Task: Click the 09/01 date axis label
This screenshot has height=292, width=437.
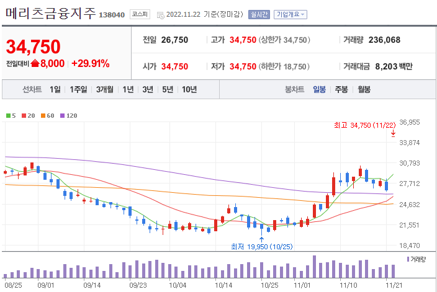Action: pyautogui.click(x=46, y=285)
